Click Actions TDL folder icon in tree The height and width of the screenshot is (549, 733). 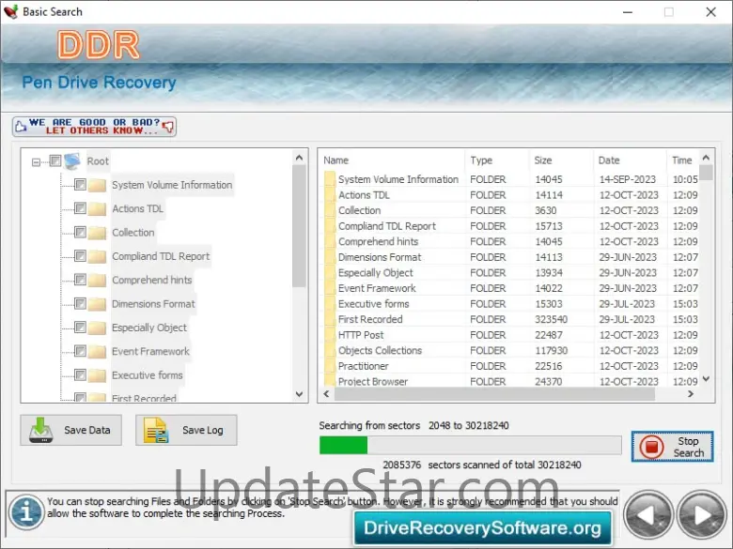click(x=97, y=208)
